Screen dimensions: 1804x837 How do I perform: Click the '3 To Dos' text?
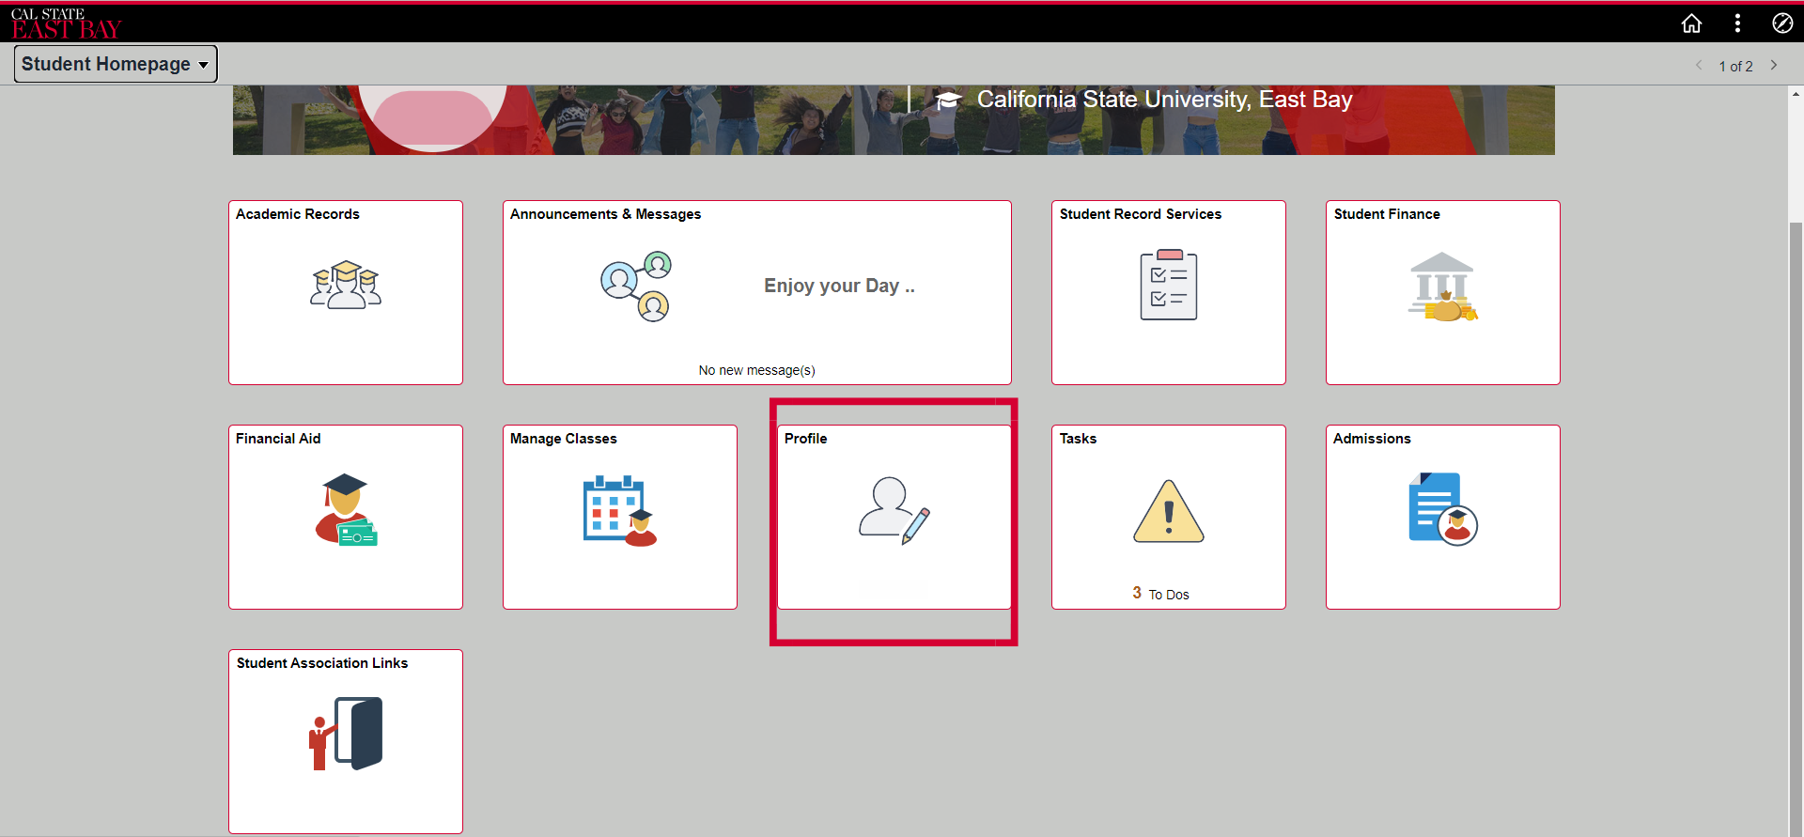coord(1160,594)
